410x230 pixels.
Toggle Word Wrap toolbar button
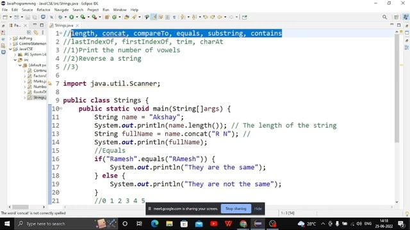point(161,17)
